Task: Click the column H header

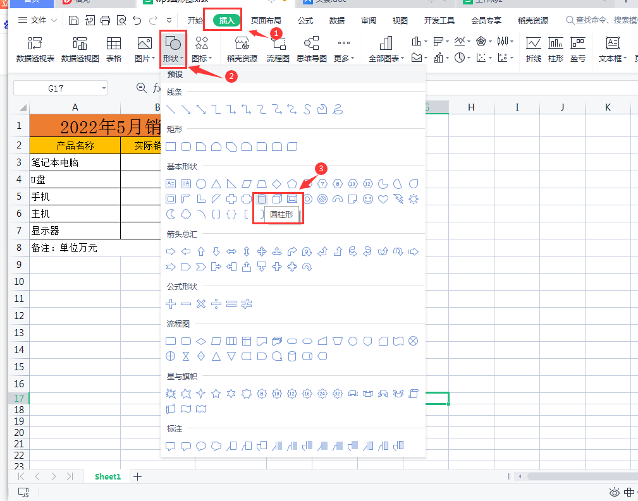Action: [471, 107]
